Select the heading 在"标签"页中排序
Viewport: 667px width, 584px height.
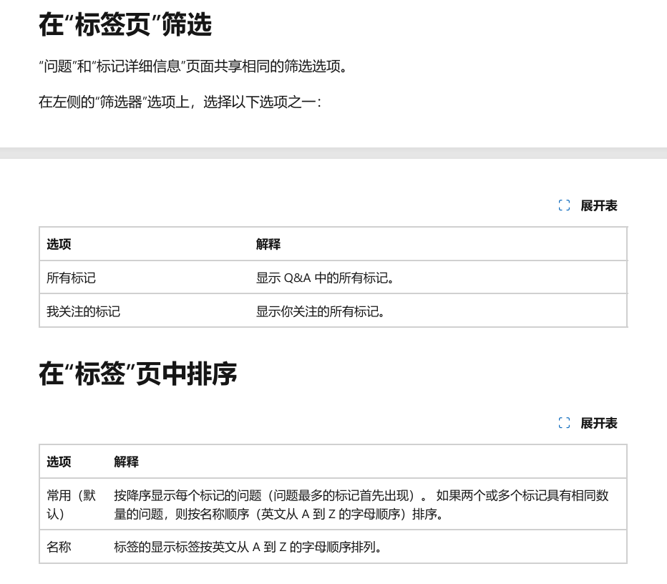tap(138, 374)
